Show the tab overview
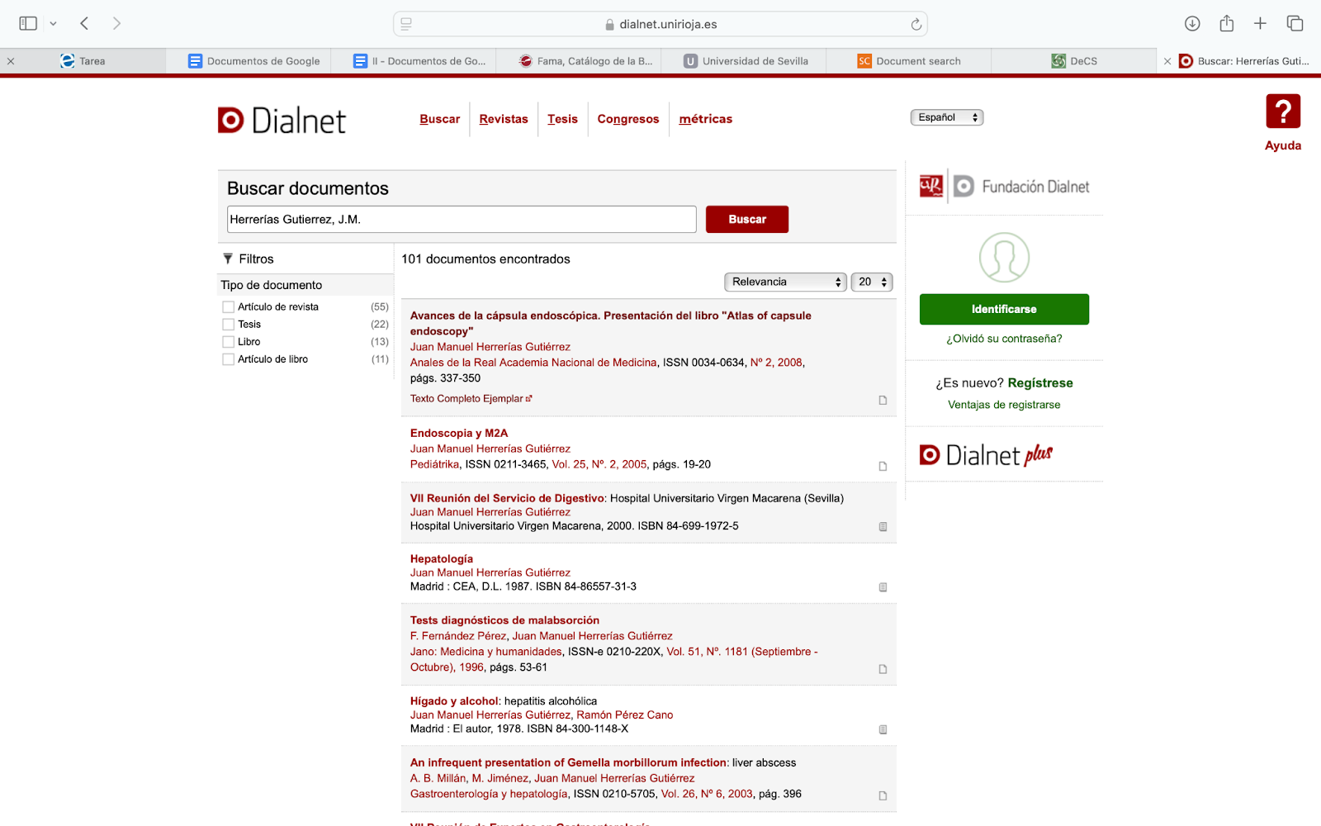Viewport: 1321px width, 826px height. (x=1295, y=24)
